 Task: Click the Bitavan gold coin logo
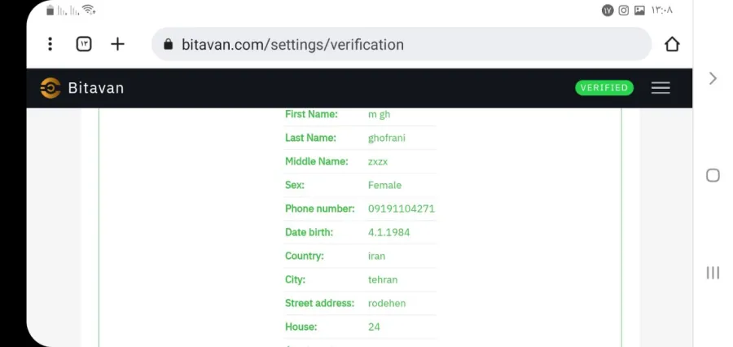pyautogui.click(x=50, y=88)
